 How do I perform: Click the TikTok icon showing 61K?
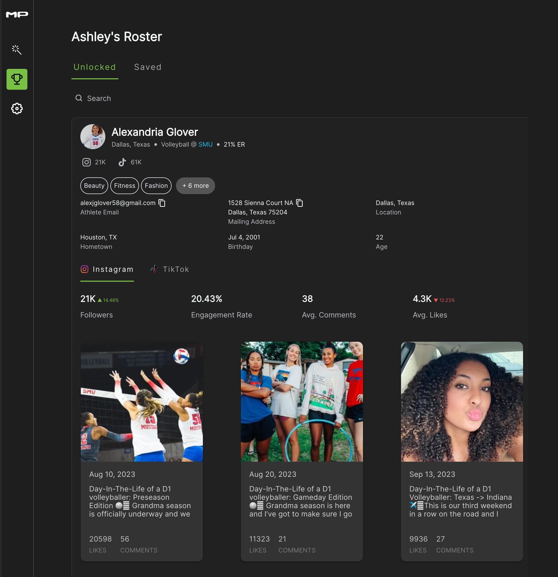pyautogui.click(x=123, y=162)
